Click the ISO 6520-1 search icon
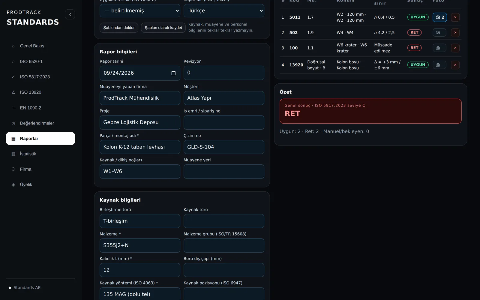Image resolution: width=480 pixels, height=300 pixels. (13, 61)
